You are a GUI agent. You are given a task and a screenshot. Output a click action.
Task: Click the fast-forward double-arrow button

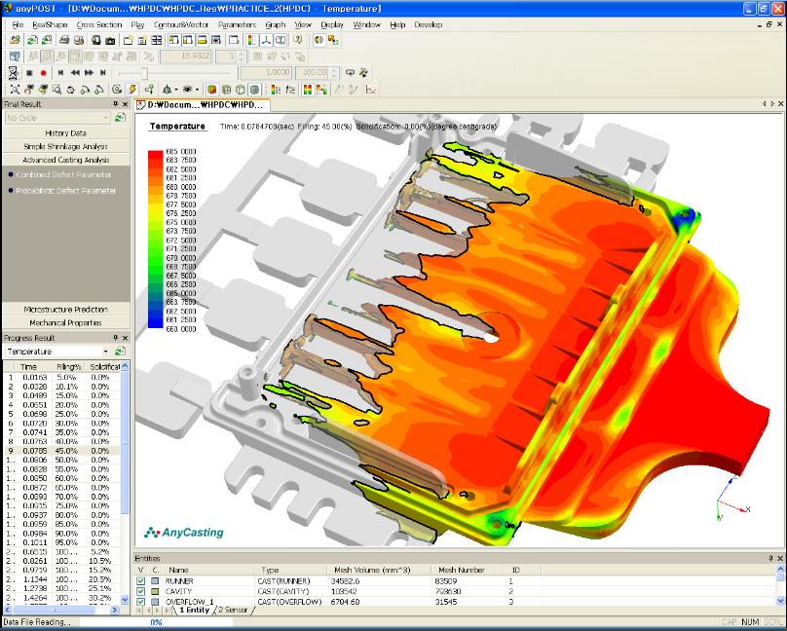coord(89,73)
